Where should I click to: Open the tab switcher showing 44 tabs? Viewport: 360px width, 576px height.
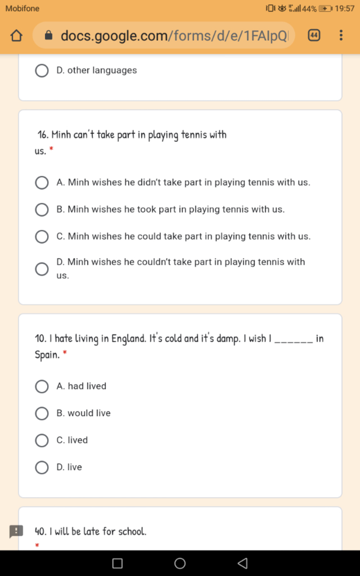click(314, 35)
